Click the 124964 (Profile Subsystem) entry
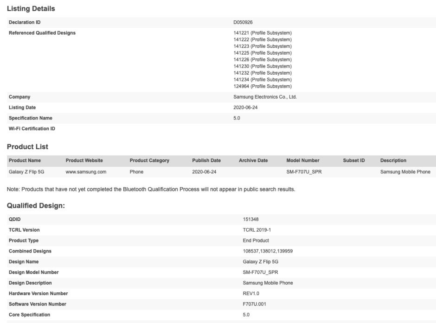This screenshot has height=323, width=436. [x=263, y=86]
